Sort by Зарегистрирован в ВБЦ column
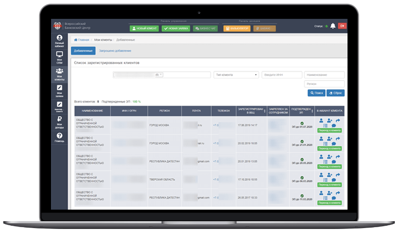This screenshot has height=234, width=399. tap(251, 111)
